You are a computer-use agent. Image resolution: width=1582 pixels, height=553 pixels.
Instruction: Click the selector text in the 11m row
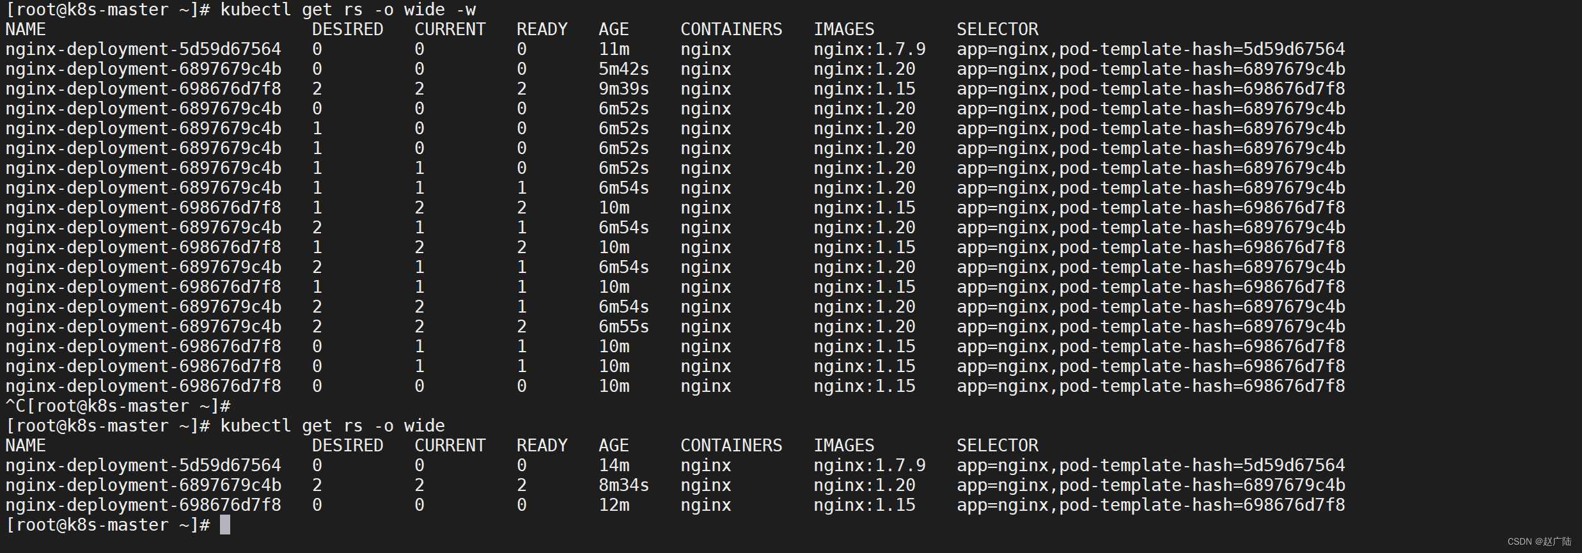point(1151,49)
